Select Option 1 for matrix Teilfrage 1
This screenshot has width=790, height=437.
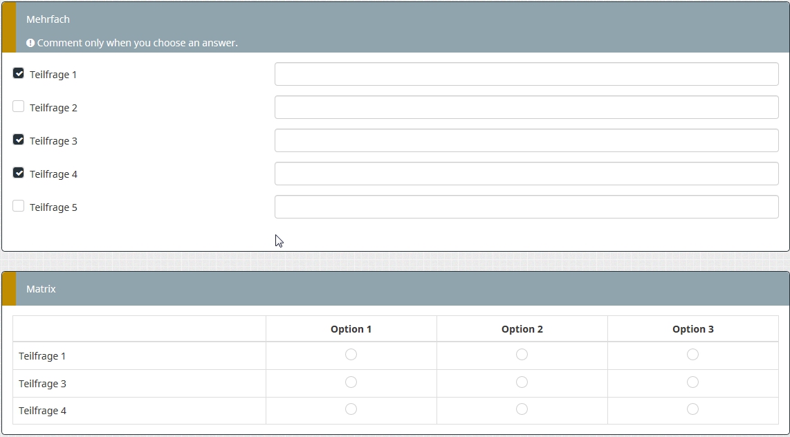point(351,355)
